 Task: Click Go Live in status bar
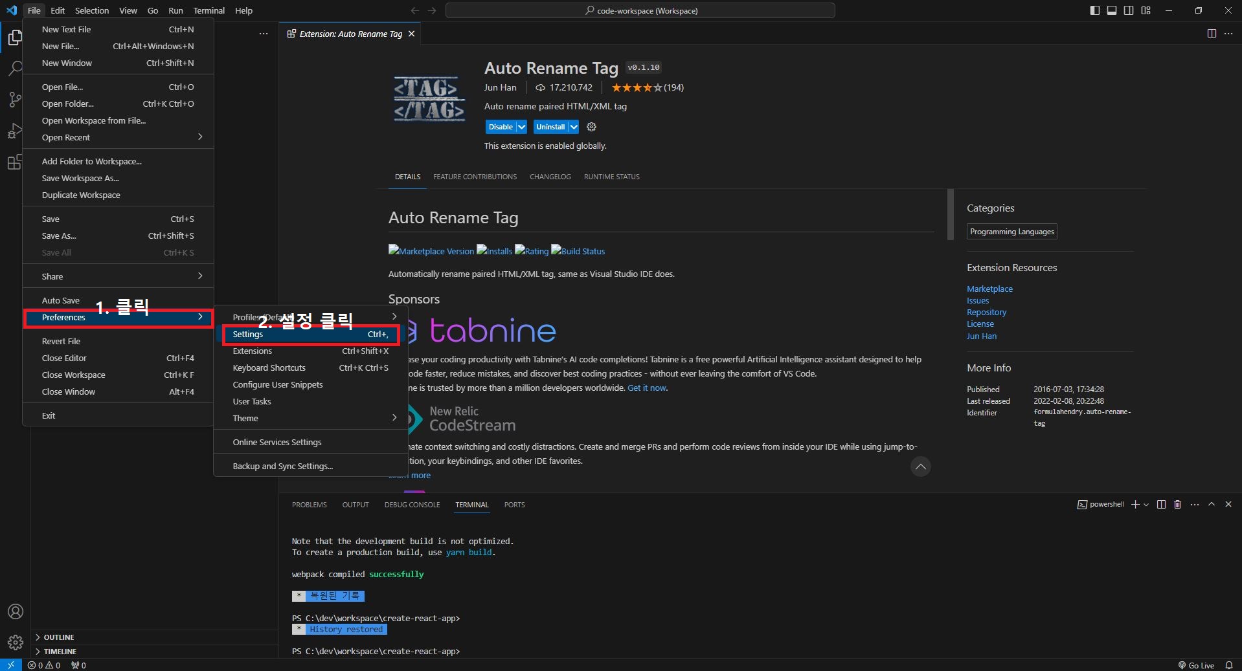coord(1196,665)
